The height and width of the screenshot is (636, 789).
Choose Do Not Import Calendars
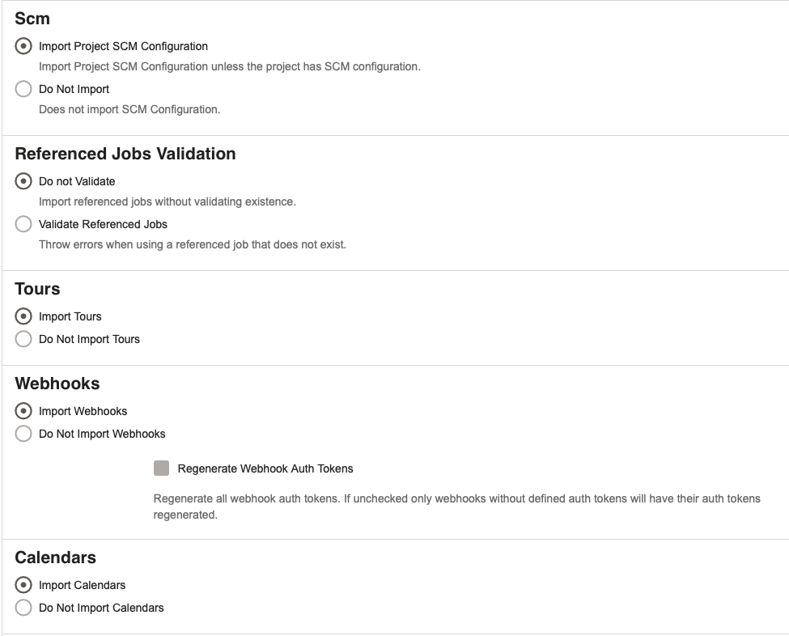click(23, 608)
